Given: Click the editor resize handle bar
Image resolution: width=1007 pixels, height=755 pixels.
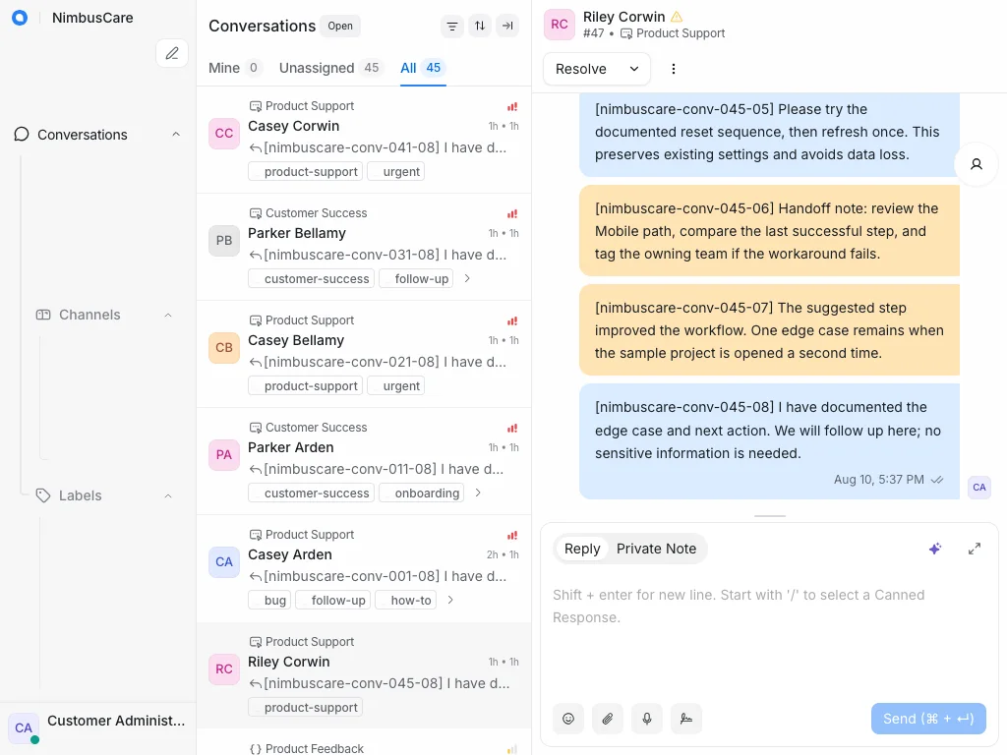Looking at the screenshot, I should pos(769,515).
